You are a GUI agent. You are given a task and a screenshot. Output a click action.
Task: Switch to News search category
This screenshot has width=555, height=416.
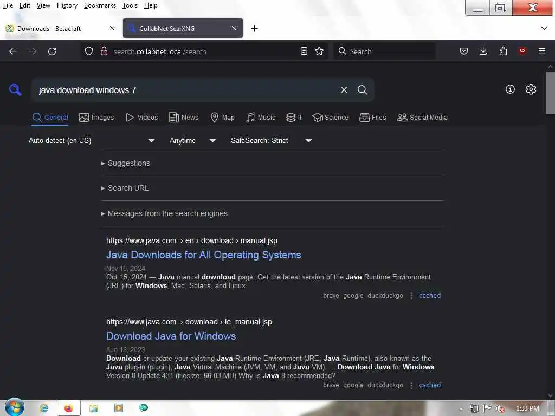(x=183, y=118)
